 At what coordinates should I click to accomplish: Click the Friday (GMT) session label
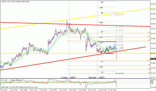click(x=68, y=77)
